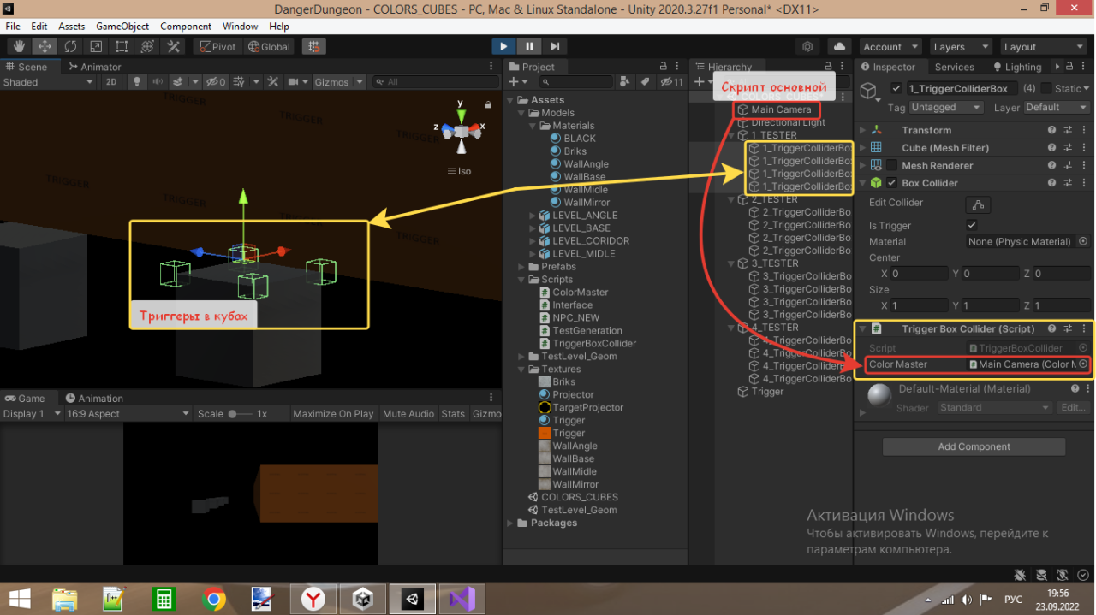
Task: Toggle the GameObject active checkbox in Inspector
Action: 896,88
